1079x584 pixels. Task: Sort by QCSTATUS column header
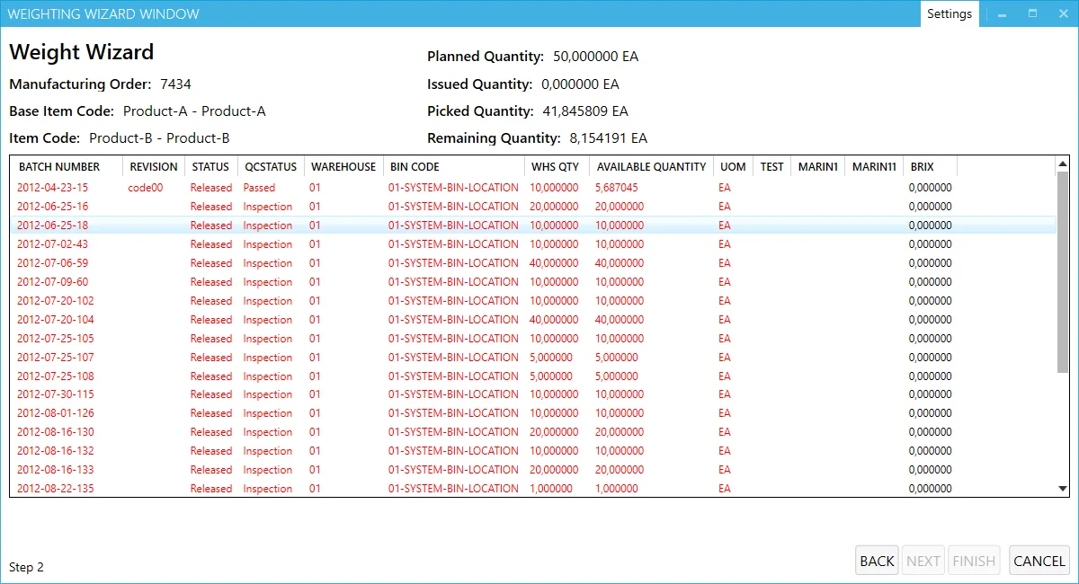(271, 166)
